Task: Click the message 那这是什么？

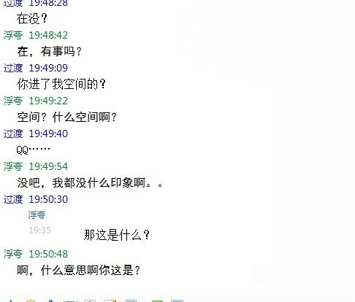Action: 117,235
